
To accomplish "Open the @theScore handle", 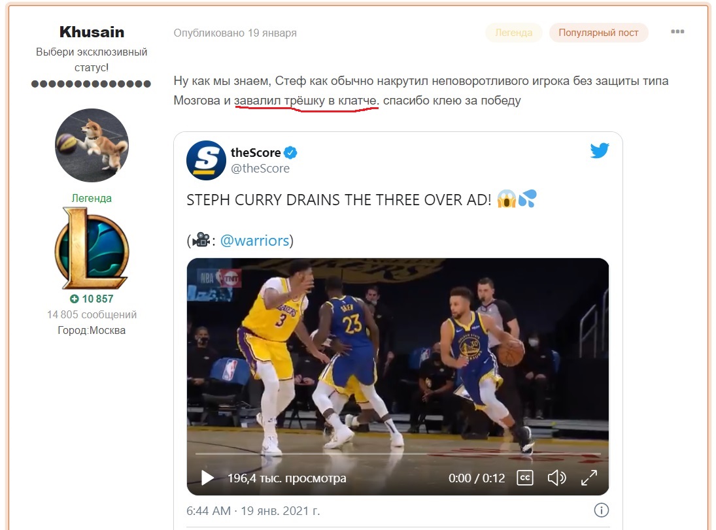I will [260, 169].
